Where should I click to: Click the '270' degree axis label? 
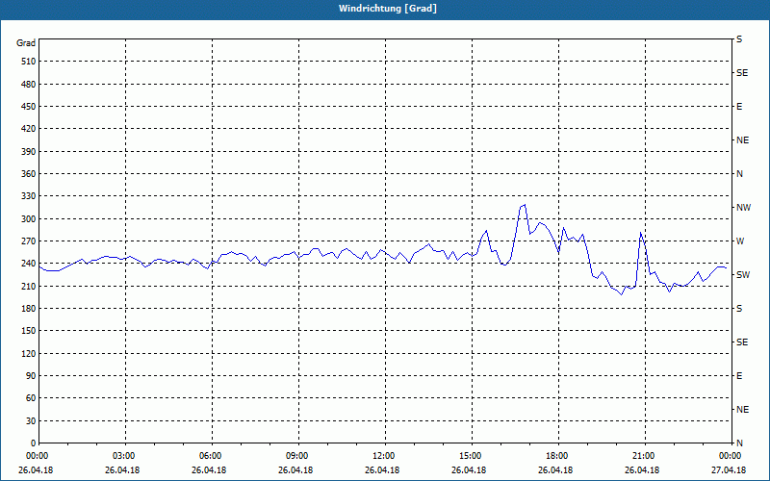pos(29,241)
